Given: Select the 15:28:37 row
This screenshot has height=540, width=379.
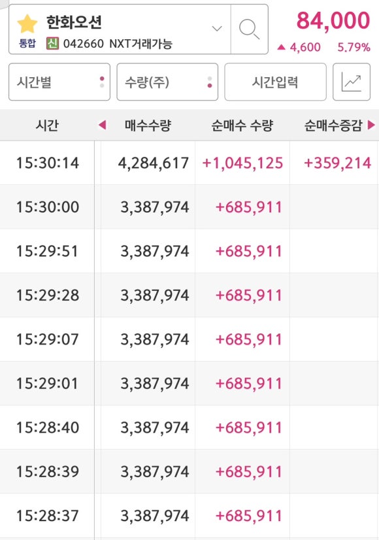Looking at the screenshot, I should click(189, 516).
